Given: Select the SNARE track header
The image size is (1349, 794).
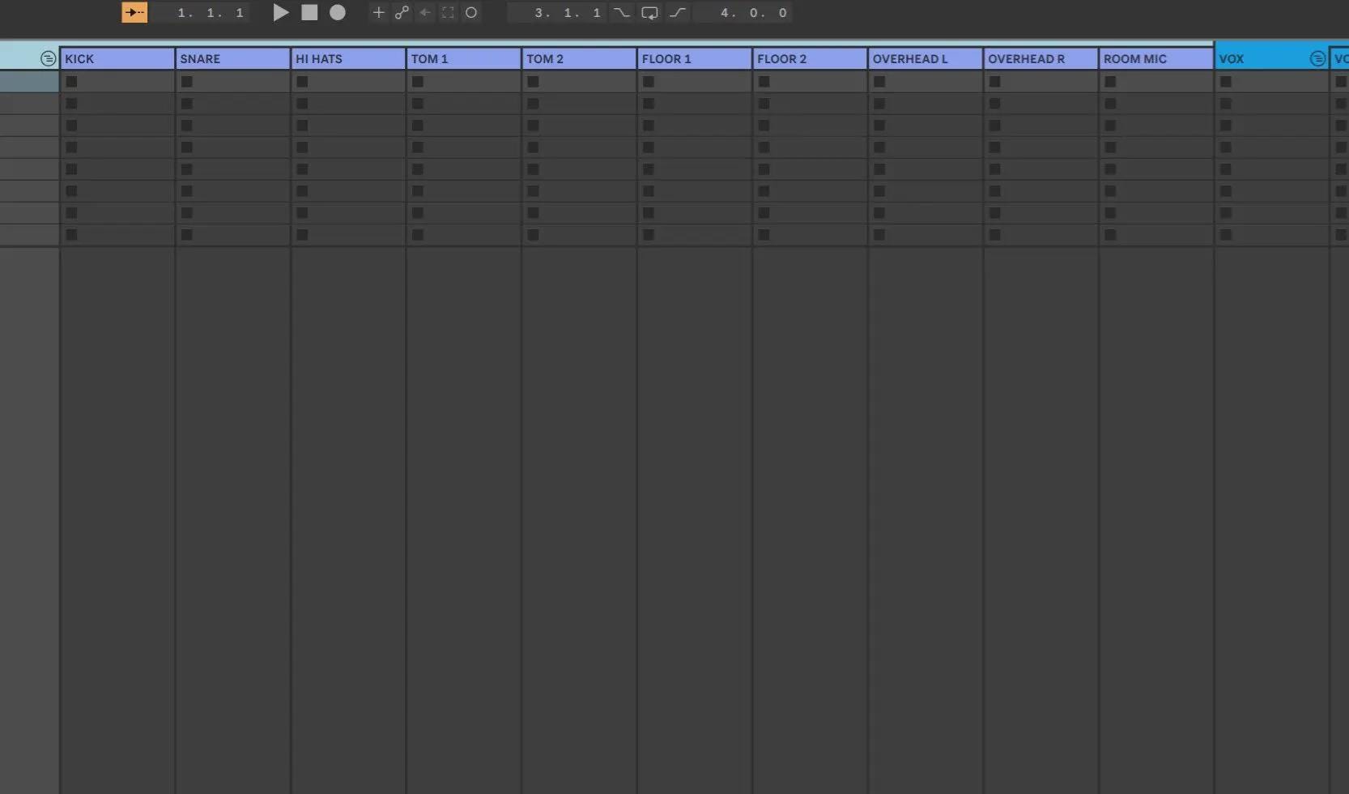Looking at the screenshot, I should click(x=233, y=58).
